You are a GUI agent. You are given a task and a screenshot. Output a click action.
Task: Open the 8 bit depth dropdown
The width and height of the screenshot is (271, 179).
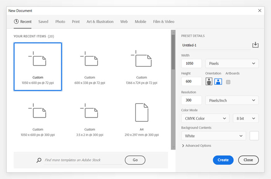(246, 118)
